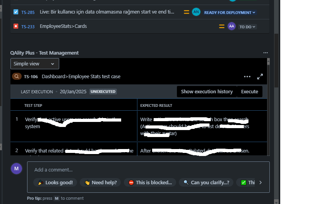Open issue link TS-233
This screenshot has height=204, width=317.
click(28, 27)
